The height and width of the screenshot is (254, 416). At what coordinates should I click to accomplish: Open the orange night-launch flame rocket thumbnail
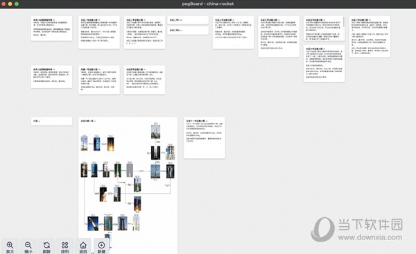coord(111,144)
